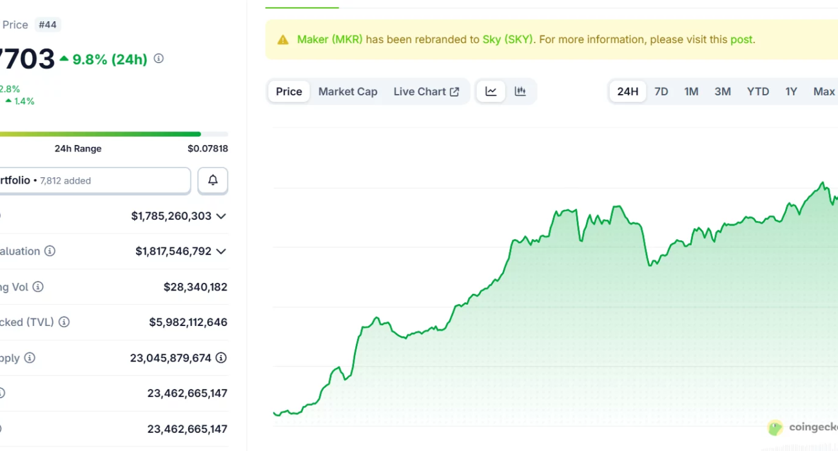Expand the $1,817,546,792 valuation chevron
Screen dimensions: 838x451
221,251
